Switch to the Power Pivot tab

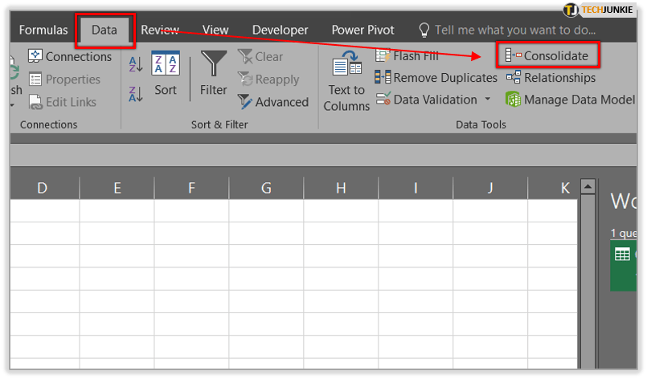[x=362, y=30]
